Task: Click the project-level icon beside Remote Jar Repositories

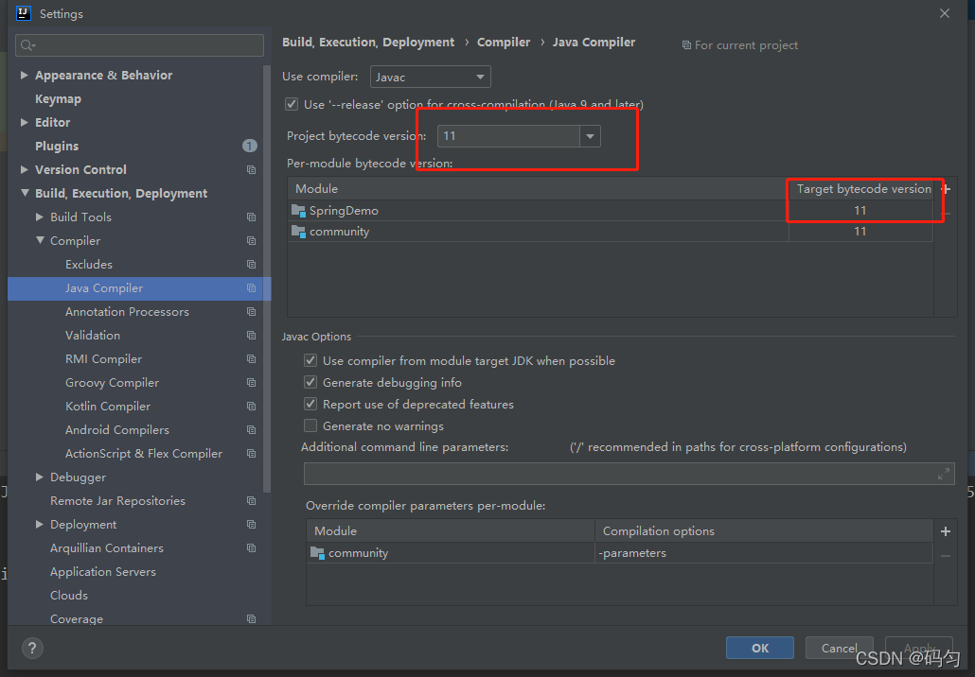Action: pyautogui.click(x=251, y=500)
